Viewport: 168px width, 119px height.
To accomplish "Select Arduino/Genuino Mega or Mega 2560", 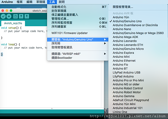I will 138,33.
